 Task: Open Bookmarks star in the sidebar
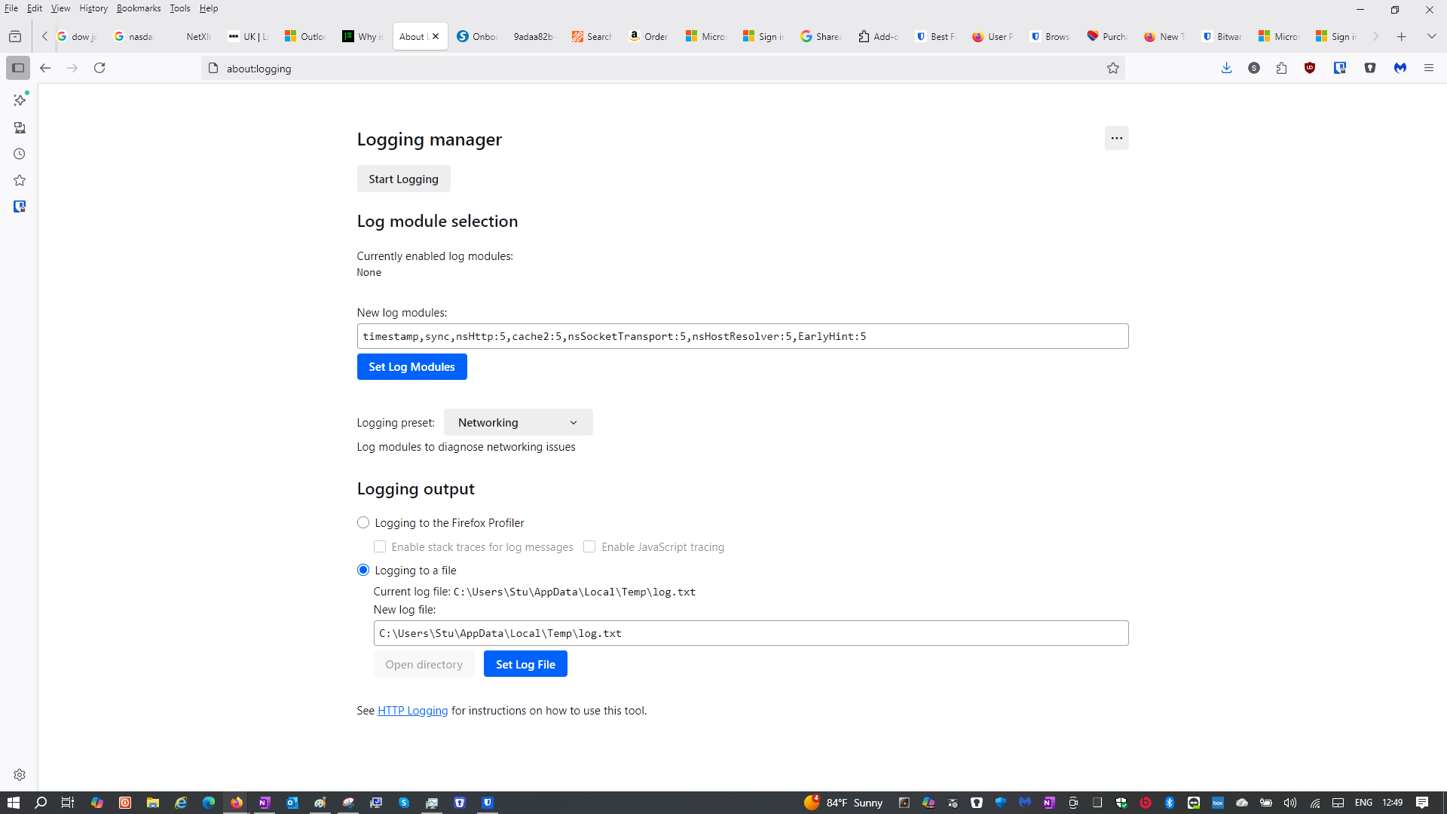pos(20,180)
